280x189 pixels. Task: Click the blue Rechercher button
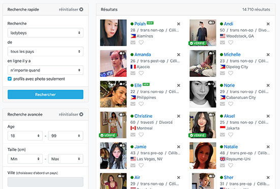coord(45,95)
